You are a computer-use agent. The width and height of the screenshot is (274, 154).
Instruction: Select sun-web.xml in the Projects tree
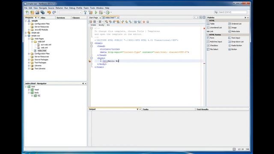46,44
